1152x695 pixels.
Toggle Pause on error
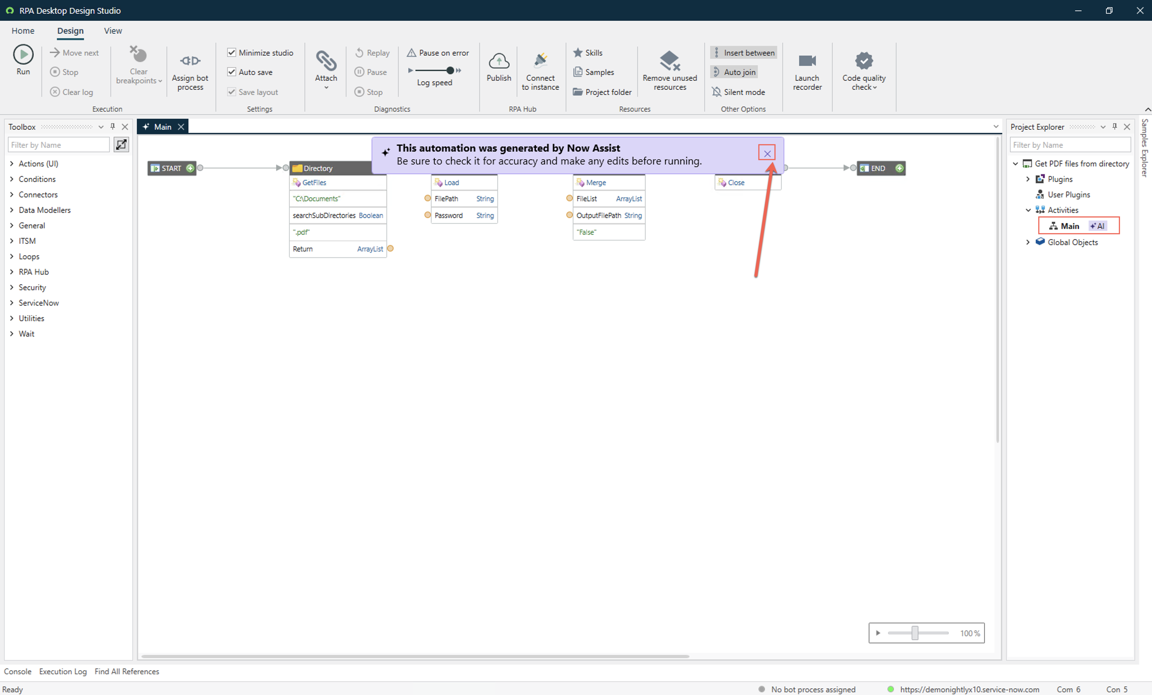(x=438, y=53)
